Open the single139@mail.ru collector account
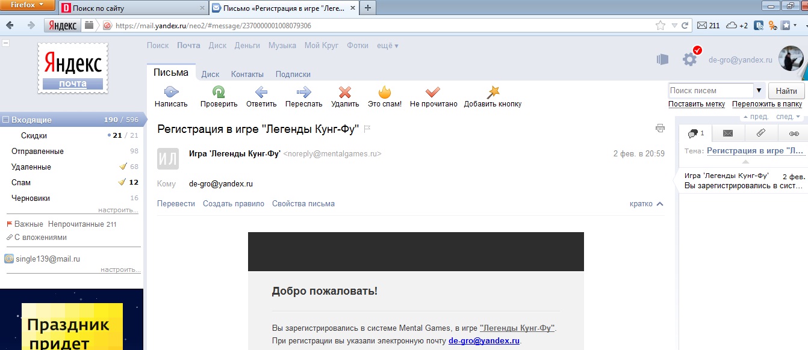 click(48, 259)
